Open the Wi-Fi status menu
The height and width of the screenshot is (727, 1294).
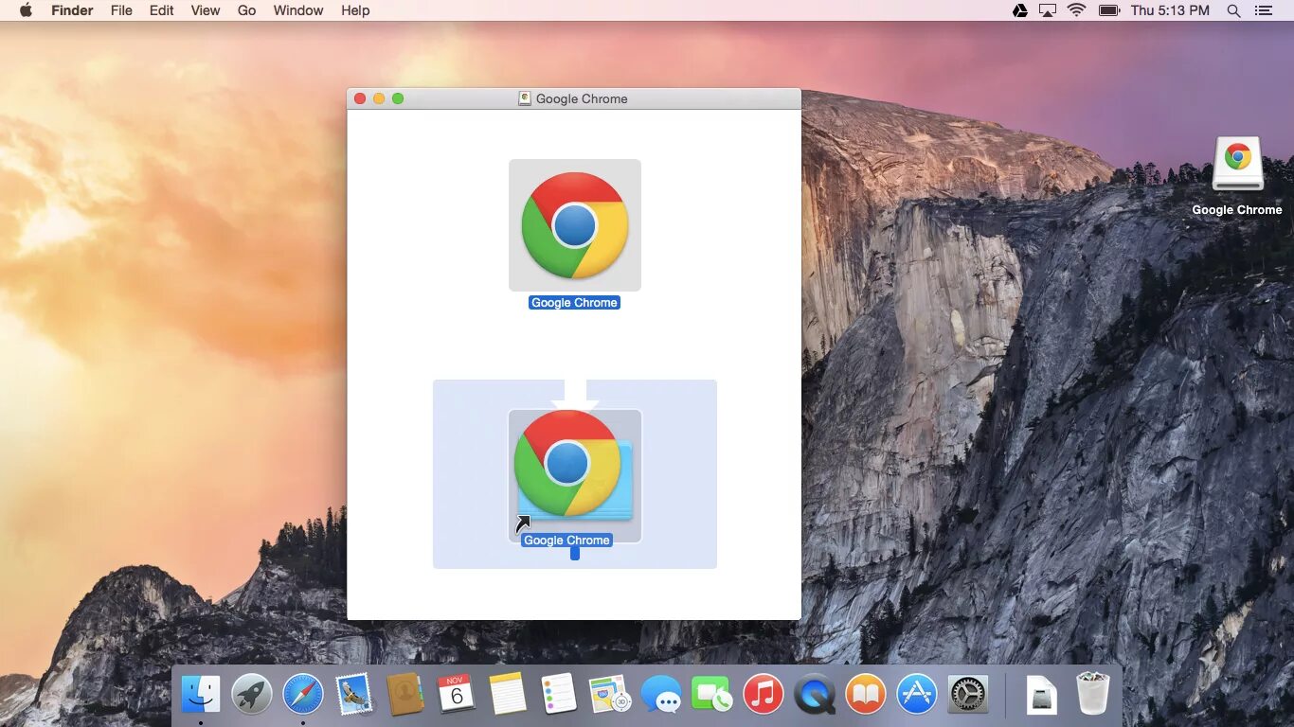(x=1077, y=10)
